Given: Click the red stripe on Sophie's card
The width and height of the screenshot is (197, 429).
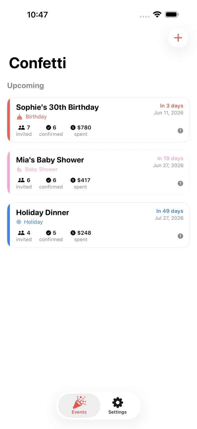Looking at the screenshot, I should tap(9, 120).
